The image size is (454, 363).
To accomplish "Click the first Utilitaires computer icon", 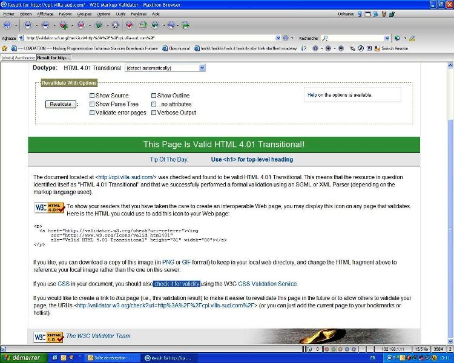I will [x=360, y=14].
